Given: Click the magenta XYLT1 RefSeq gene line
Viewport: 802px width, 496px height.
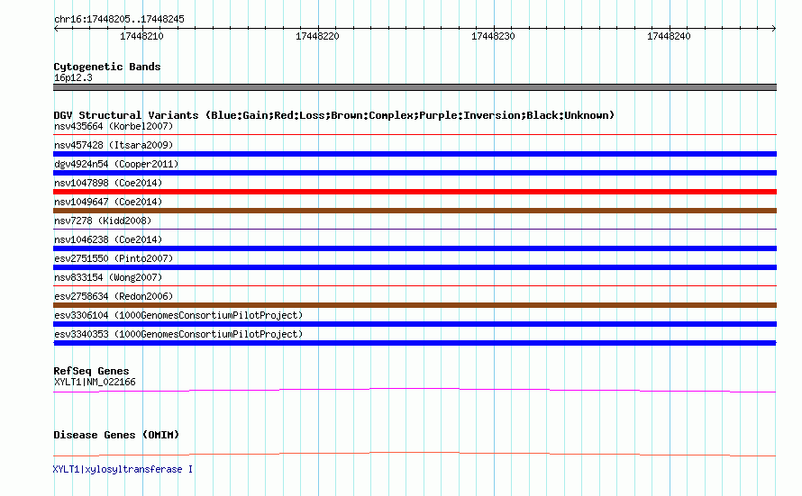Looking at the screenshot, I should click(x=415, y=391).
